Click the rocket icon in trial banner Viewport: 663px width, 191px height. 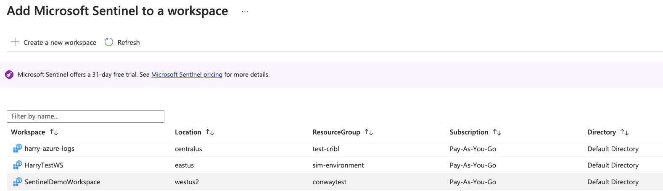coord(9,75)
